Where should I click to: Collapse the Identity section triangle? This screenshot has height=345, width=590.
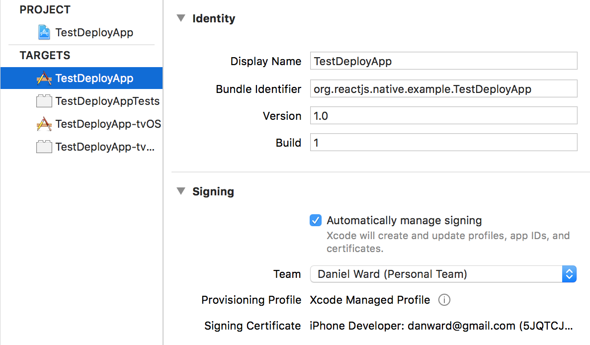click(x=180, y=18)
